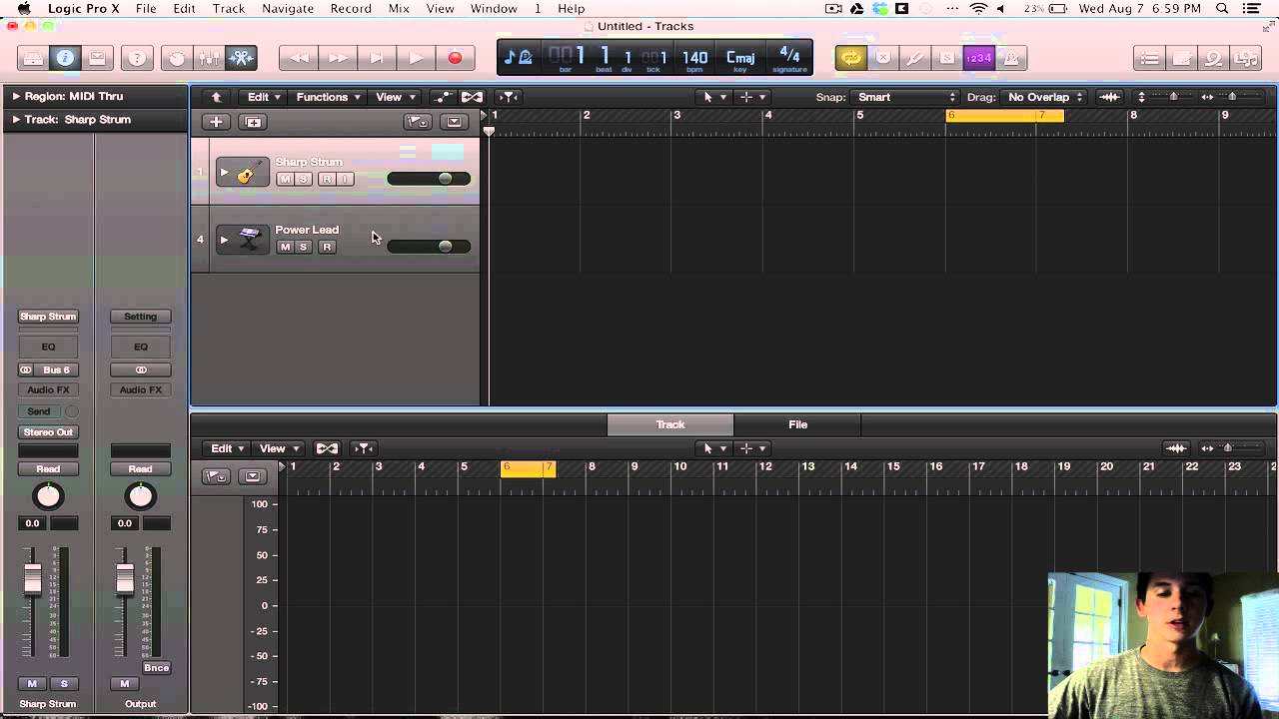Open the Library panel

33,58
